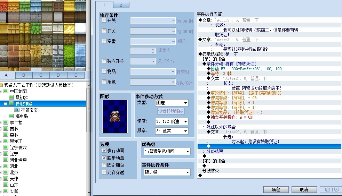
Task: Uncheck the 踏步动画 option
Action: pos(104,158)
